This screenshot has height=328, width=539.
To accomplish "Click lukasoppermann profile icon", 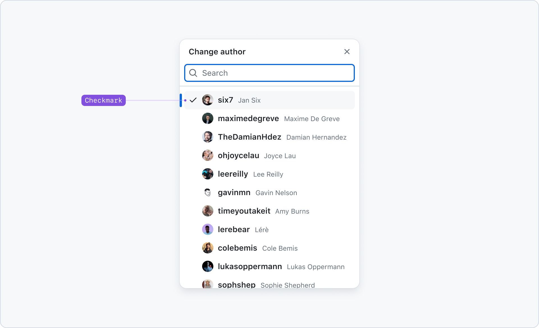I will [207, 266].
